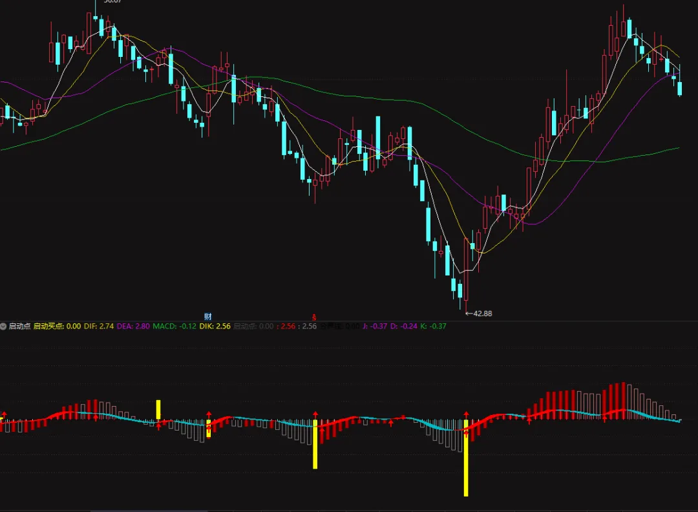Select the MACD: -0.12 indicator value
This screenshot has height=512, width=698.
(174, 326)
